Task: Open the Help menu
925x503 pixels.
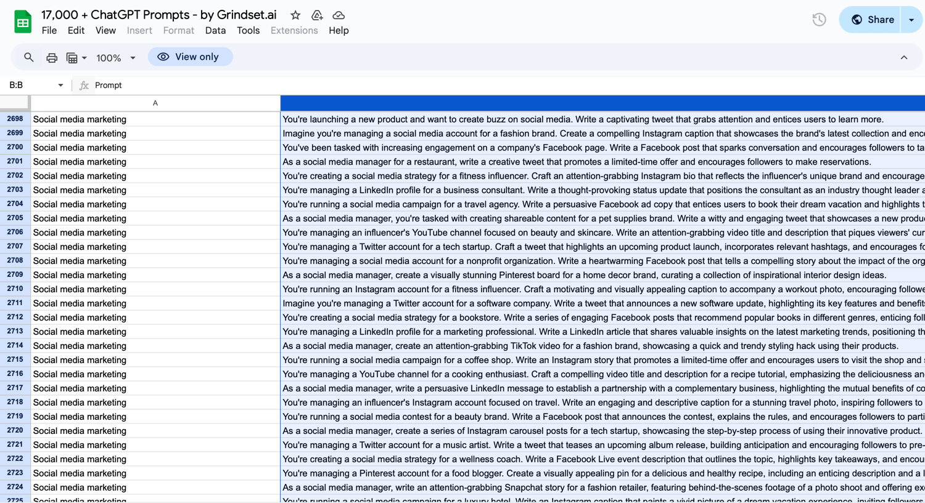Action: [x=339, y=30]
